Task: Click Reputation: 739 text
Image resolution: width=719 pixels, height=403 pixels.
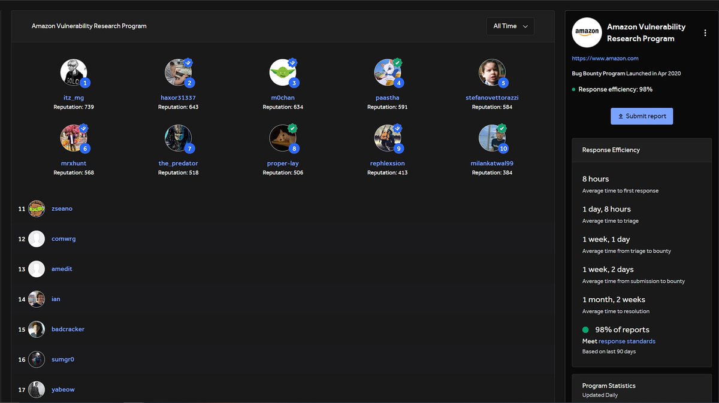Action: click(74, 107)
